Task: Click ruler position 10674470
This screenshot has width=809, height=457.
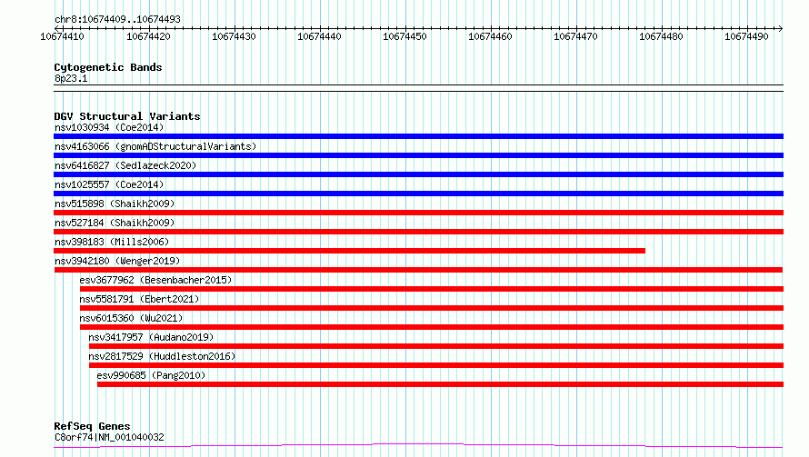Action: click(x=575, y=36)
